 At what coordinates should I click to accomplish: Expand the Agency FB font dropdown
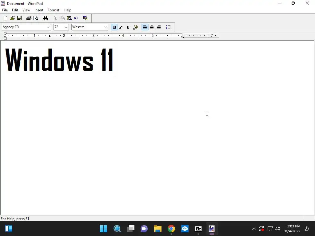[x=48, y=27]
